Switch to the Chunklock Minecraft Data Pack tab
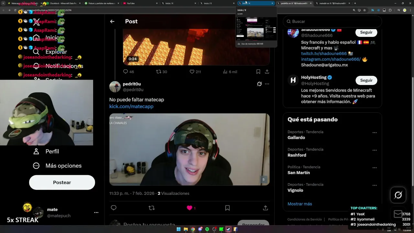414x233 pixels. 63,3
